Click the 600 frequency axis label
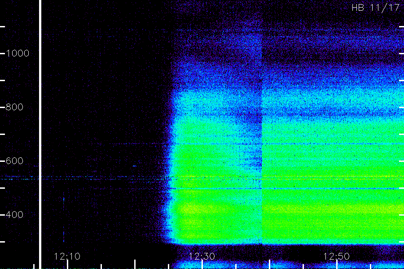 coord(14,161)
